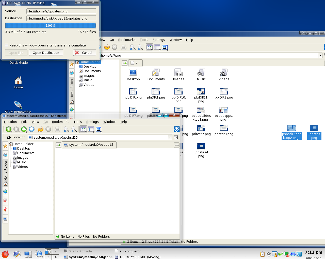Open Image View dropdown in background s Konqueror
The image size is (325, 260).
(x=165, y=47)
